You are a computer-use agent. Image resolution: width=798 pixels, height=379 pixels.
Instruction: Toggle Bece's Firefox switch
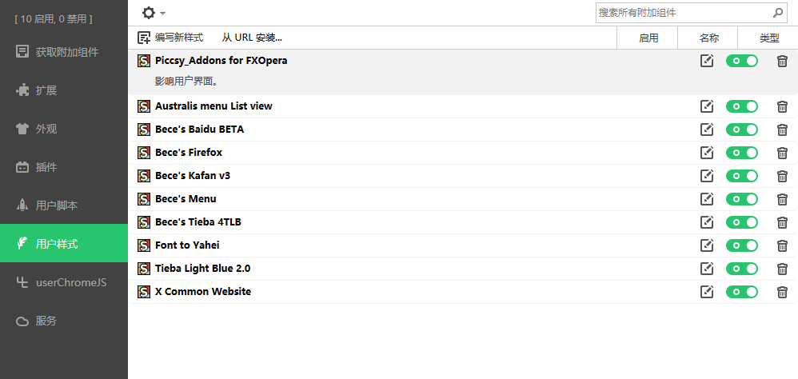(x=742, y=153)
